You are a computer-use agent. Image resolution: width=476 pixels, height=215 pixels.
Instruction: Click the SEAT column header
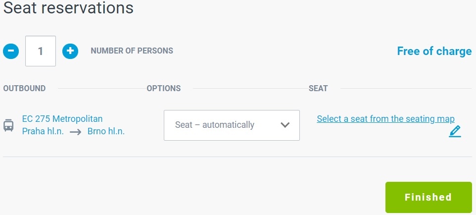click(318, 89)
